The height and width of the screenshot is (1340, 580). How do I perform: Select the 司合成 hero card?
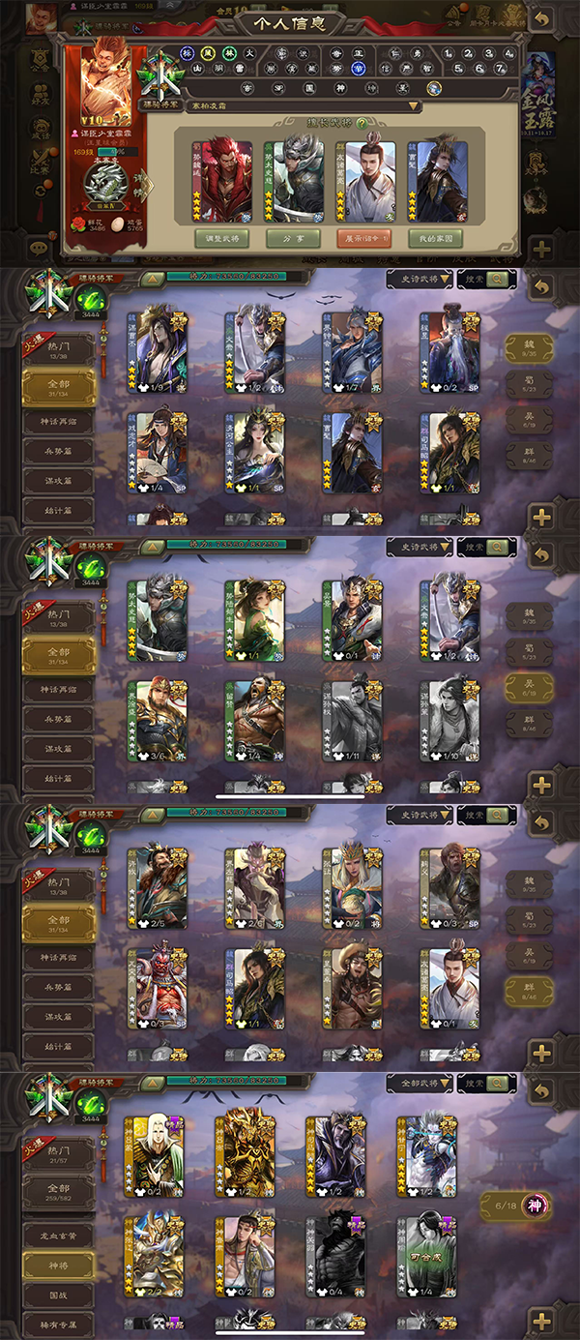[x=428, y=1256]
